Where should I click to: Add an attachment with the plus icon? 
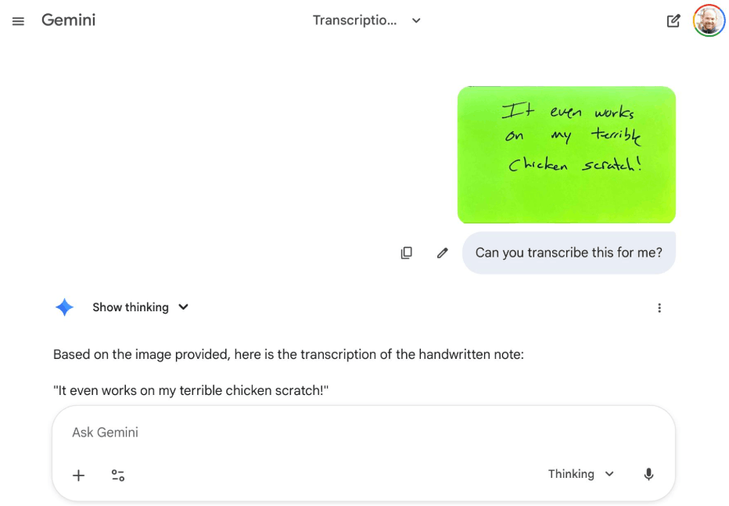coord(78,475)
